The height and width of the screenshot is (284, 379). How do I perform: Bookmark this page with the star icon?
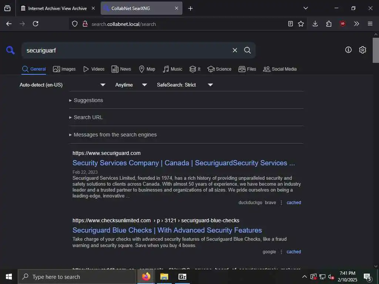pos(301,24)
